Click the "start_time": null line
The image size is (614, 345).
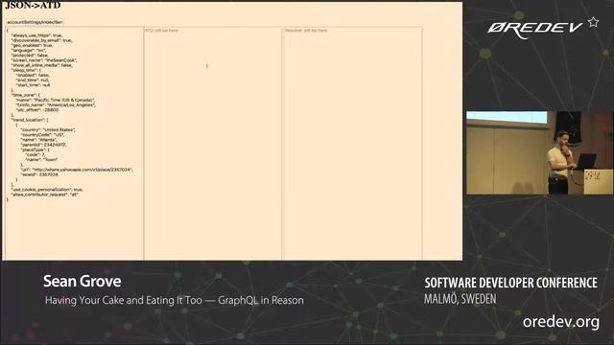(34, 85)
